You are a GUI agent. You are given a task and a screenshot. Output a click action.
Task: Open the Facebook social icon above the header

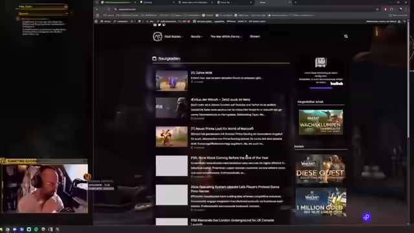click(155, 25)
